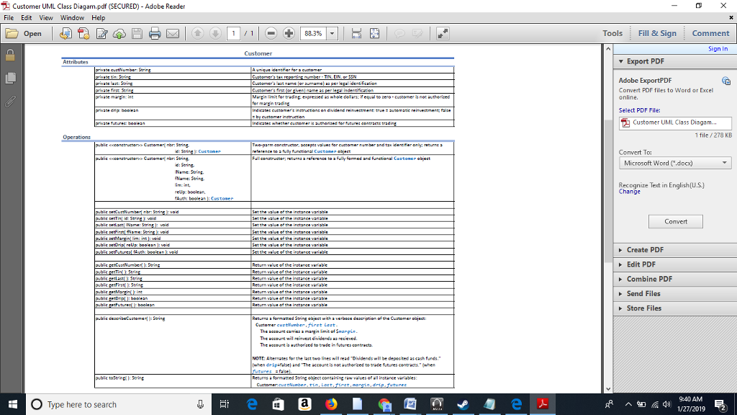Click the Open file folder icon
Viewport: 737px width, 415px height.
12,33
